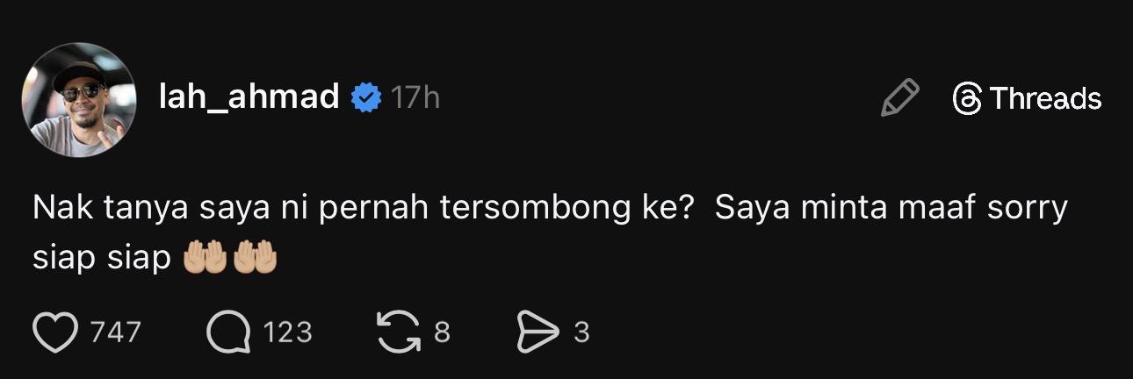This screenshot has width=1133, height=379.
Task: Open the lah_ahmad profile photo
Action: click(79, 100)
